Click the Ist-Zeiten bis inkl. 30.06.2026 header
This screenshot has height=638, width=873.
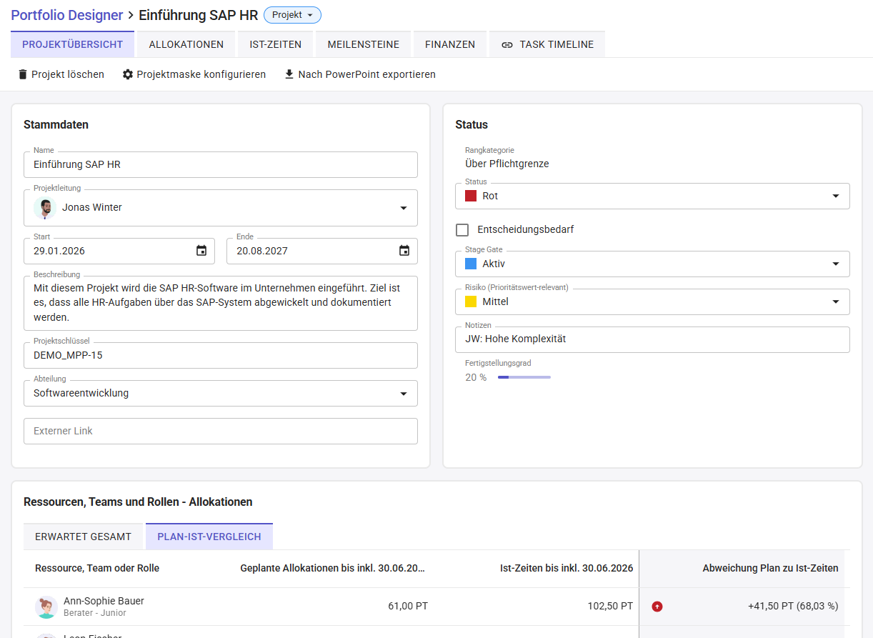pos(567,568)
